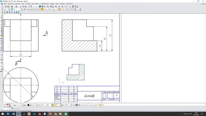Open the cursor step dropdown
This screenshot has width=206, height=116.
pyautogui.click(x=9, y=9)
